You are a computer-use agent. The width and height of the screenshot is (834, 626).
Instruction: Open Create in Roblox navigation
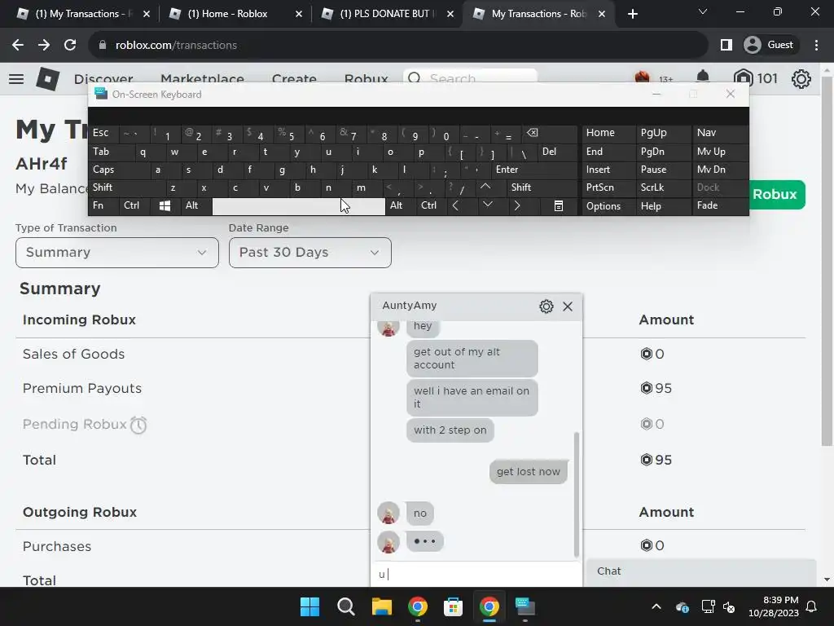(x=294, y=79)
